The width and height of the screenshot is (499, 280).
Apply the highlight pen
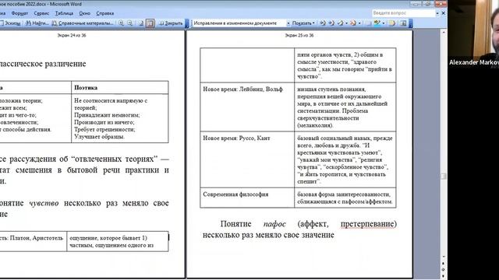(377, 23)
